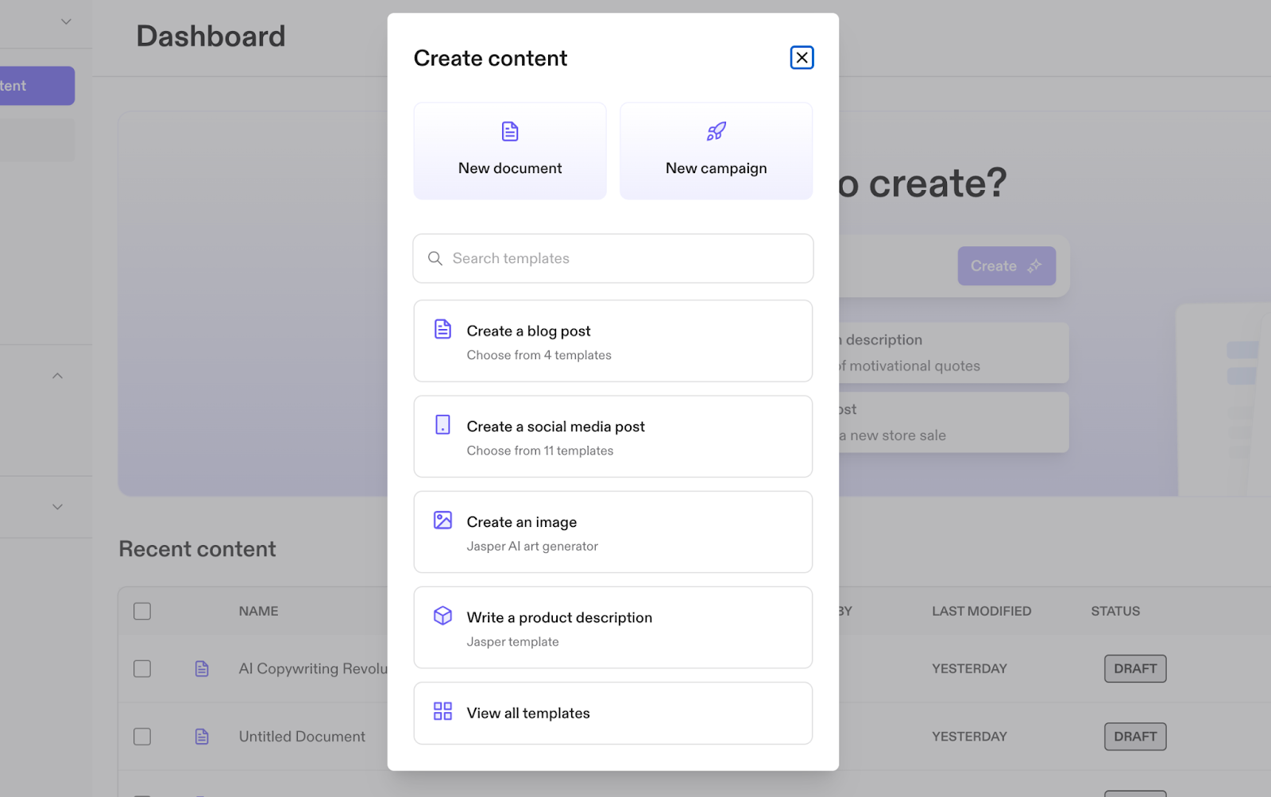Click the Create an image picture icon
The image size is (1271, 797).
[x=443, y=520]
